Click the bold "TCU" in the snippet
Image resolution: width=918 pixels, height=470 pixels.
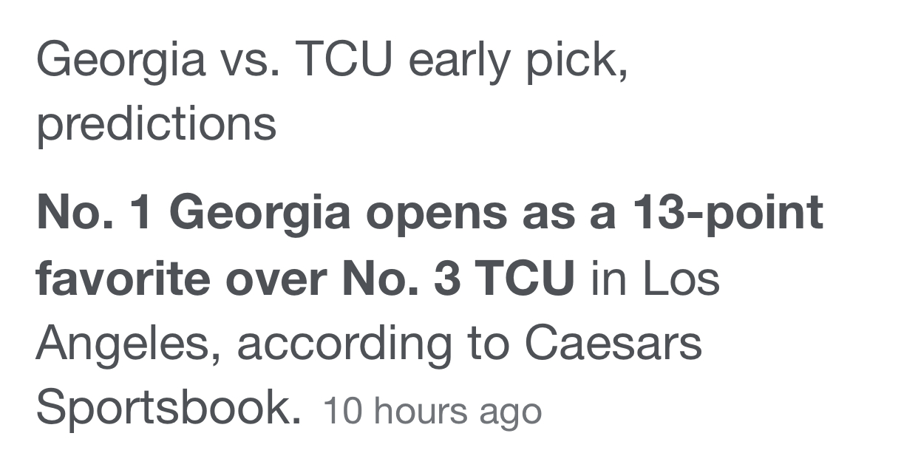524,279
